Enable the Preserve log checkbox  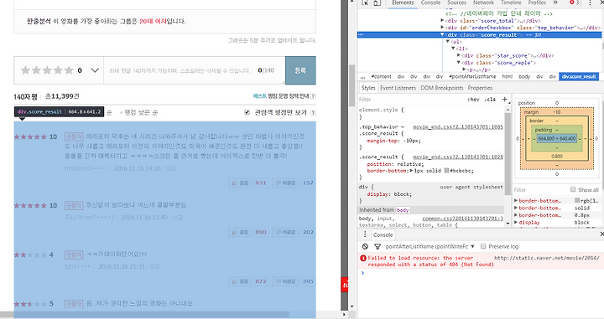[483, 246]
